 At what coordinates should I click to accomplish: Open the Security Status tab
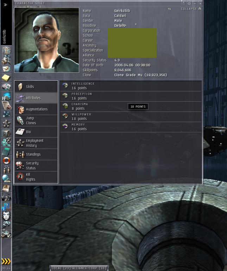tap(36, 165)
